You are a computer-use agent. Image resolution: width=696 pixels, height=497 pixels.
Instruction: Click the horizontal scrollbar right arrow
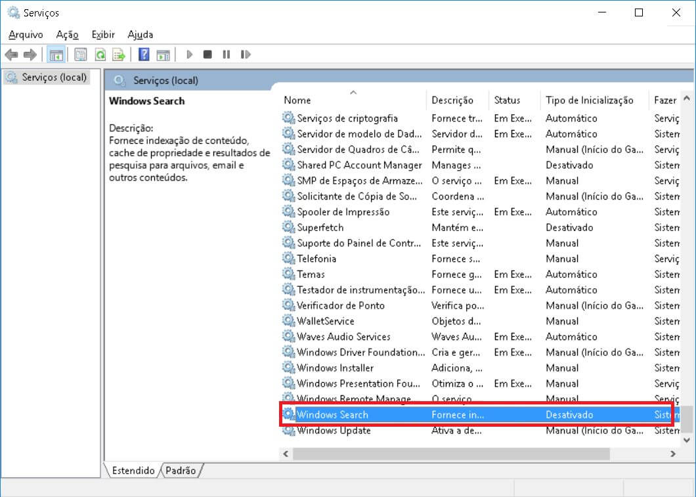click(673, 454)
